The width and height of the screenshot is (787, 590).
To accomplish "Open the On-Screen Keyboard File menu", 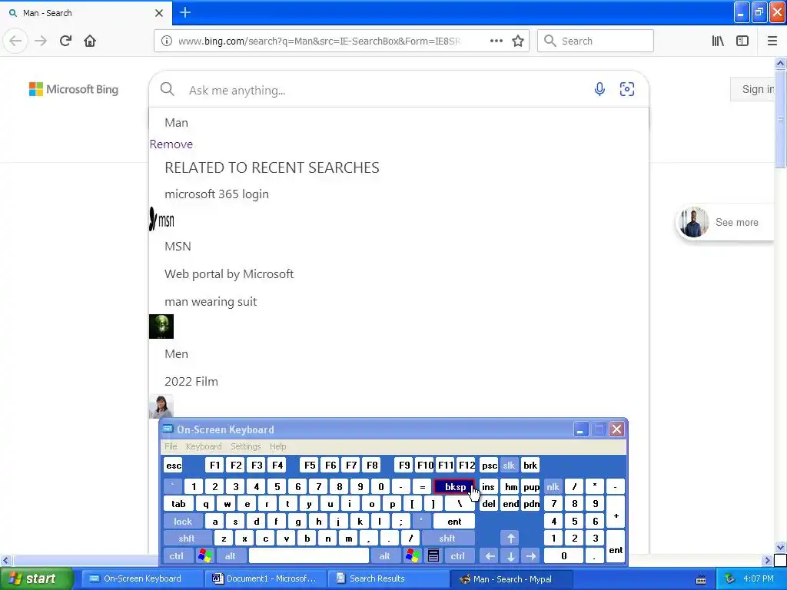I will tap(171, 446).
